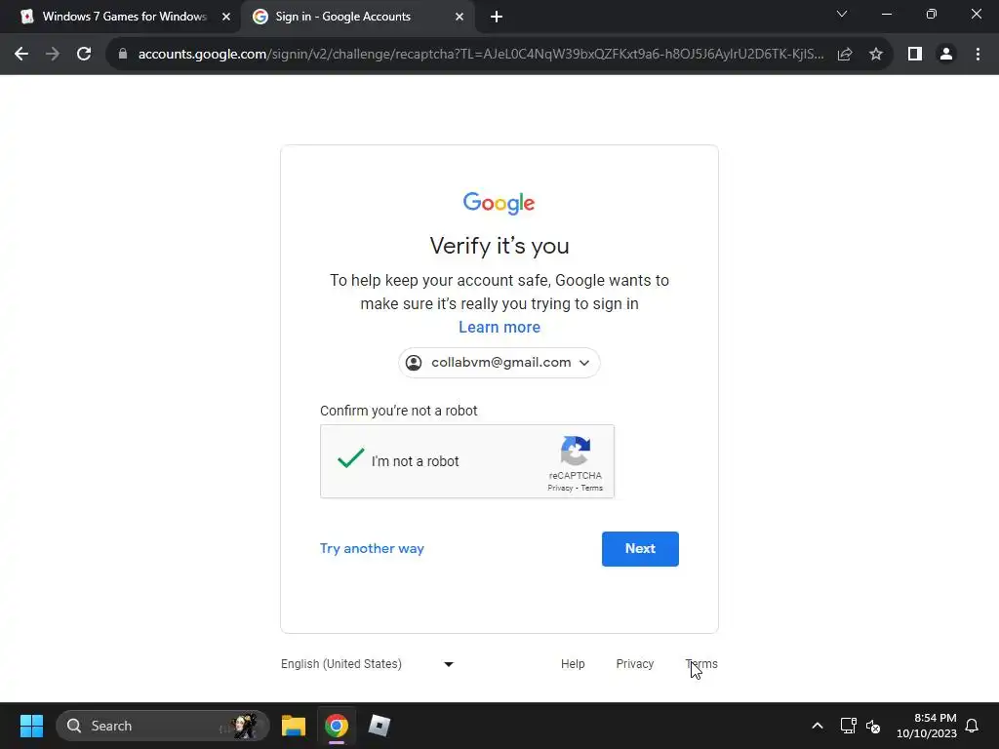This screenshot has width=999, height=749.
Task: Open File Explorer from the taskbar
Action: click(294, 726)
